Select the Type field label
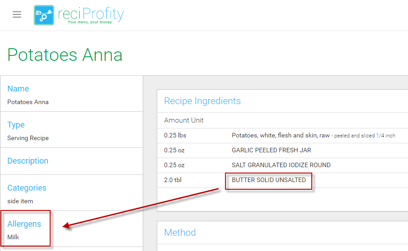The image size is (408, 251). [16, 125]
